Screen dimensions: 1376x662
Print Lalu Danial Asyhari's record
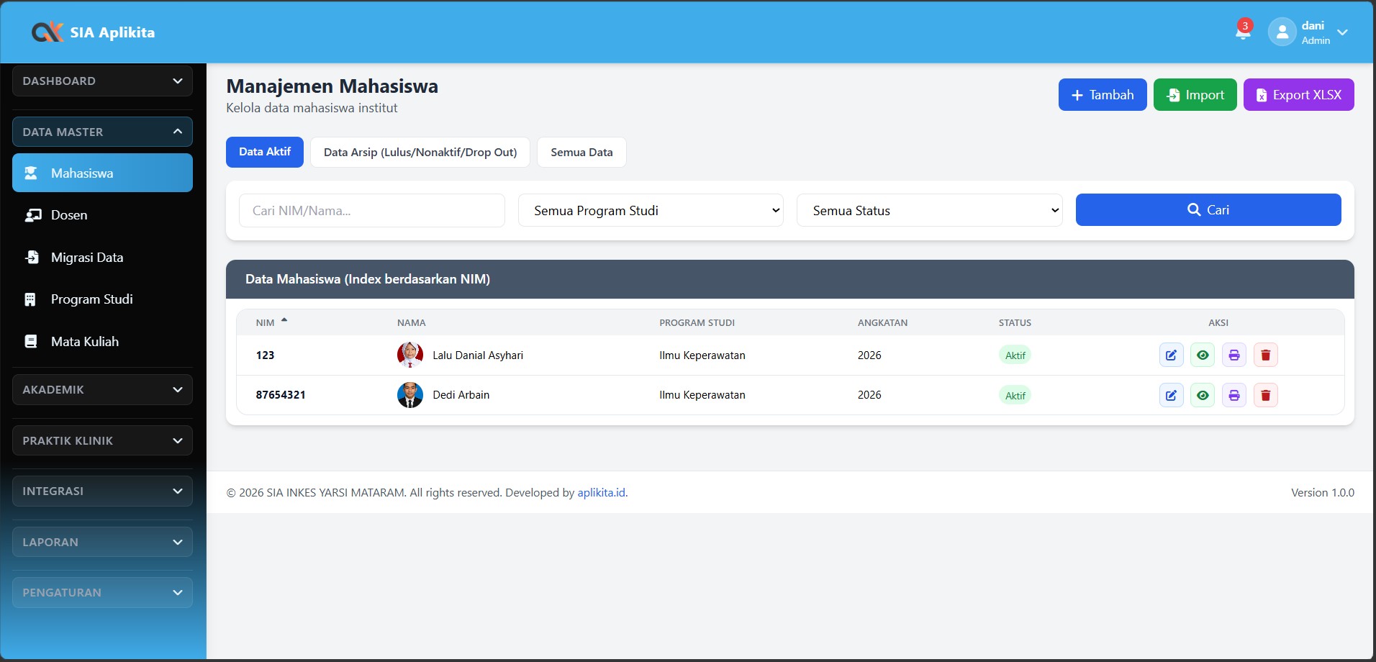[x=1234, y=355]
